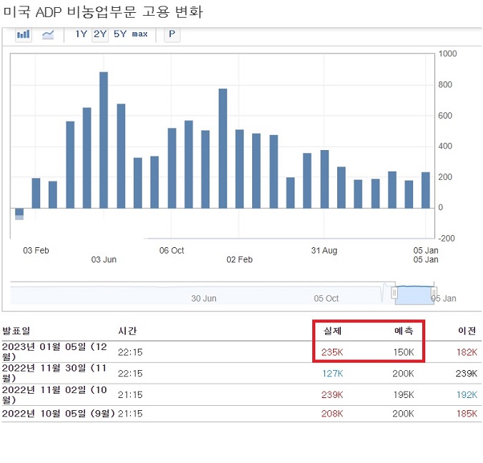
Task: Select the 2Y time range
Action: 100,34
